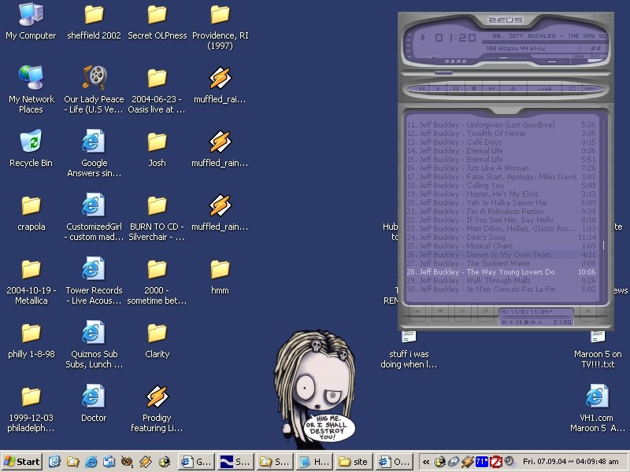The width and height of the screenshot is (630, 472).
Task: Open the Recycle Bin
Action: click(31, 148)
